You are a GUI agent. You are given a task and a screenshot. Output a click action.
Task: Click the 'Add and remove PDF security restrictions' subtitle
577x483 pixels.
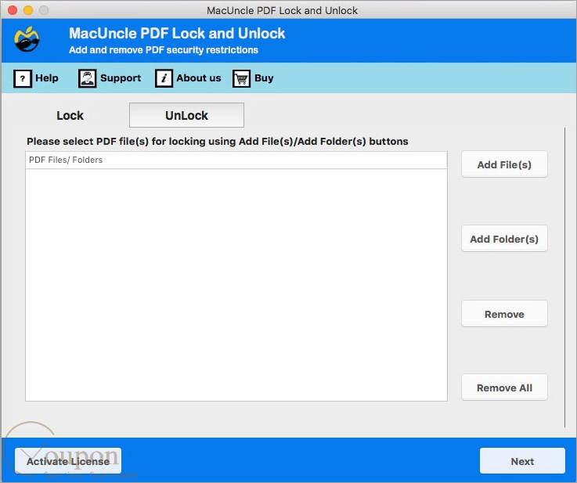[x=164, y=50]
